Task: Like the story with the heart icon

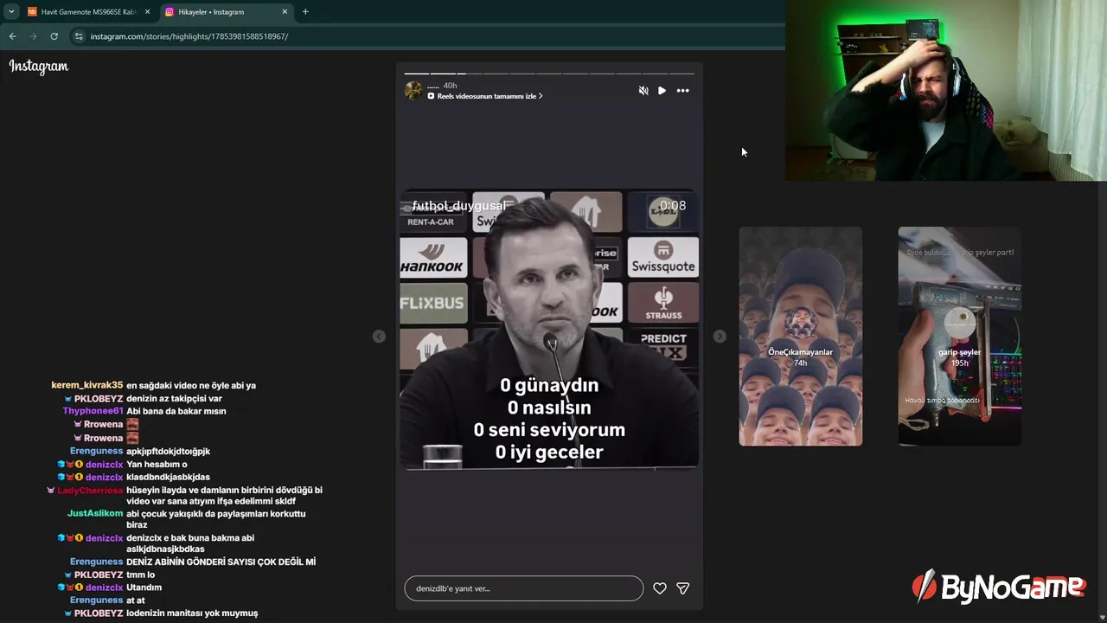Action: coord(660,588)
